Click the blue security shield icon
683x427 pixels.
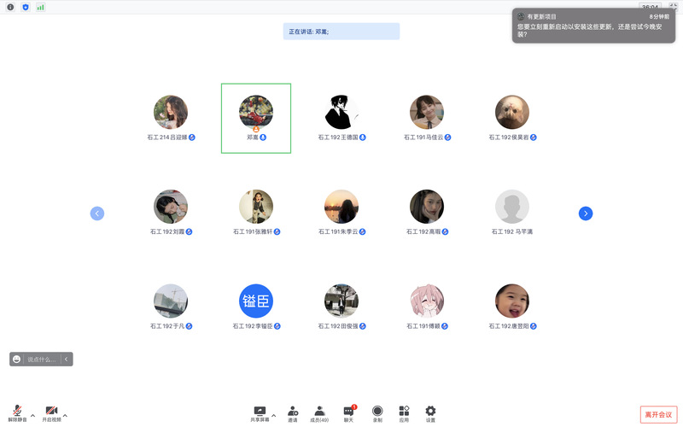(x=25, y=7)
